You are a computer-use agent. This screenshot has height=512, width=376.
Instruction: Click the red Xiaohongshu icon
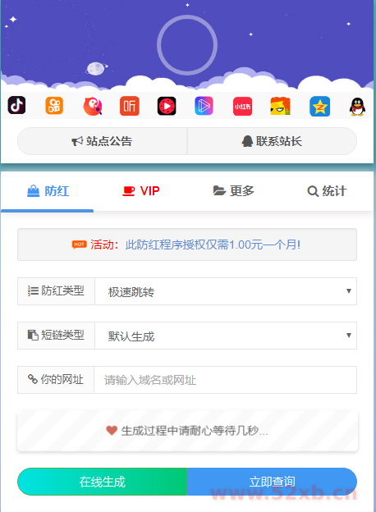(242, 106)
